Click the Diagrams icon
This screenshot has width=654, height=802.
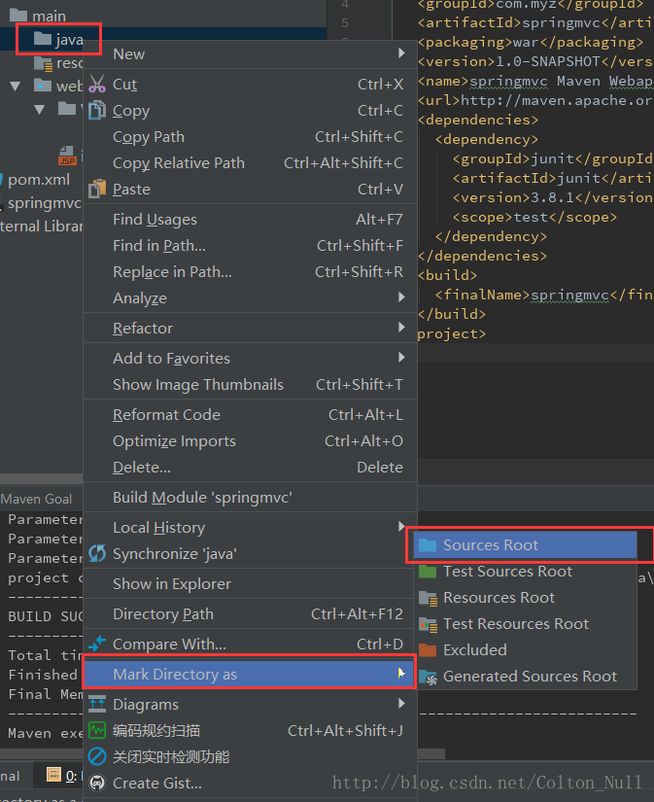(96, 704)
